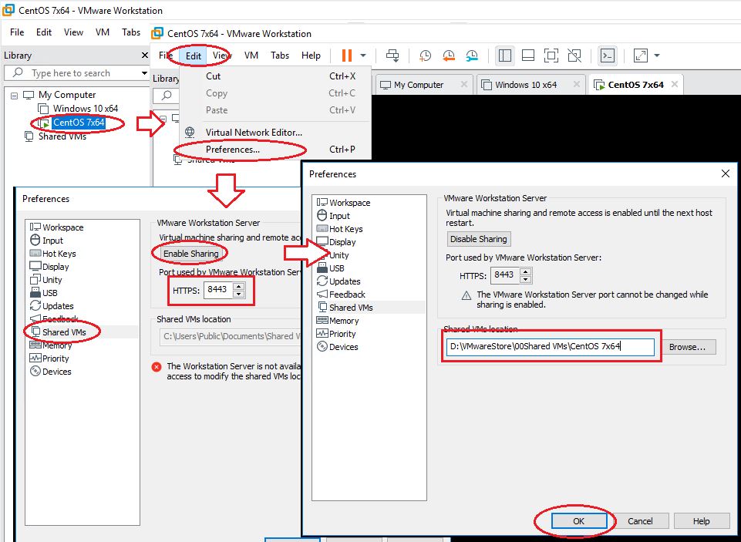Select Unity in the back Preferences list
Screen dimensions: 741x542
(x=46, y=280)
